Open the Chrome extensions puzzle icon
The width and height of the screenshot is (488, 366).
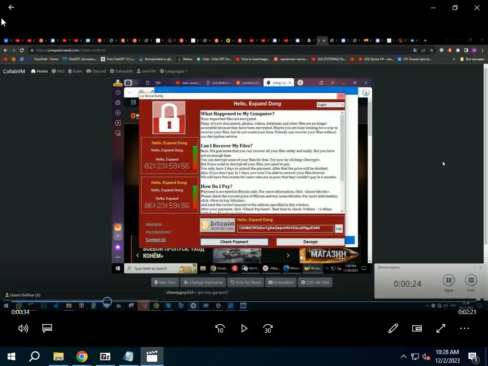458,50
